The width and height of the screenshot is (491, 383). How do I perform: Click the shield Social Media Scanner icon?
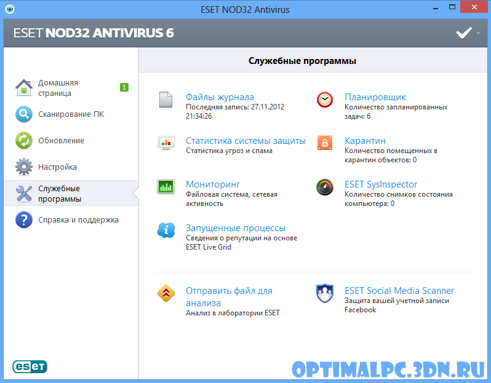[325, 293]
